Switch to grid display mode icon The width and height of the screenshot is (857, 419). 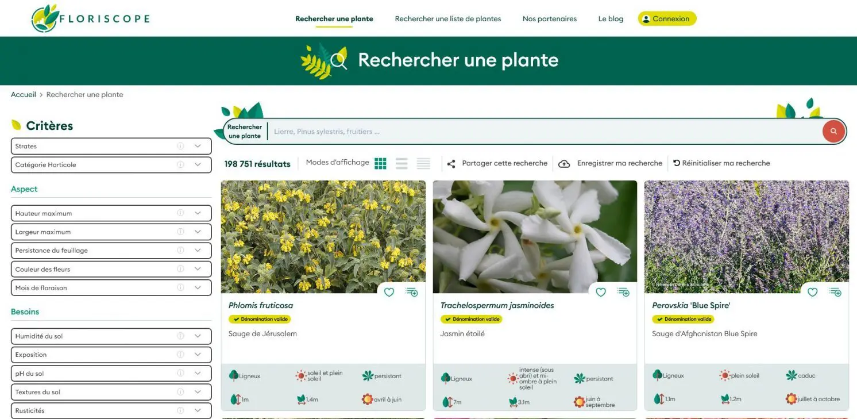[x=380, y=164]
